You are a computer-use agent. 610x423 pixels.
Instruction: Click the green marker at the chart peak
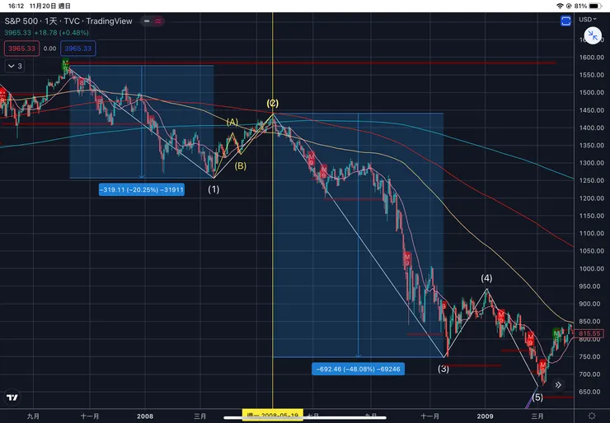coord(66,64)
